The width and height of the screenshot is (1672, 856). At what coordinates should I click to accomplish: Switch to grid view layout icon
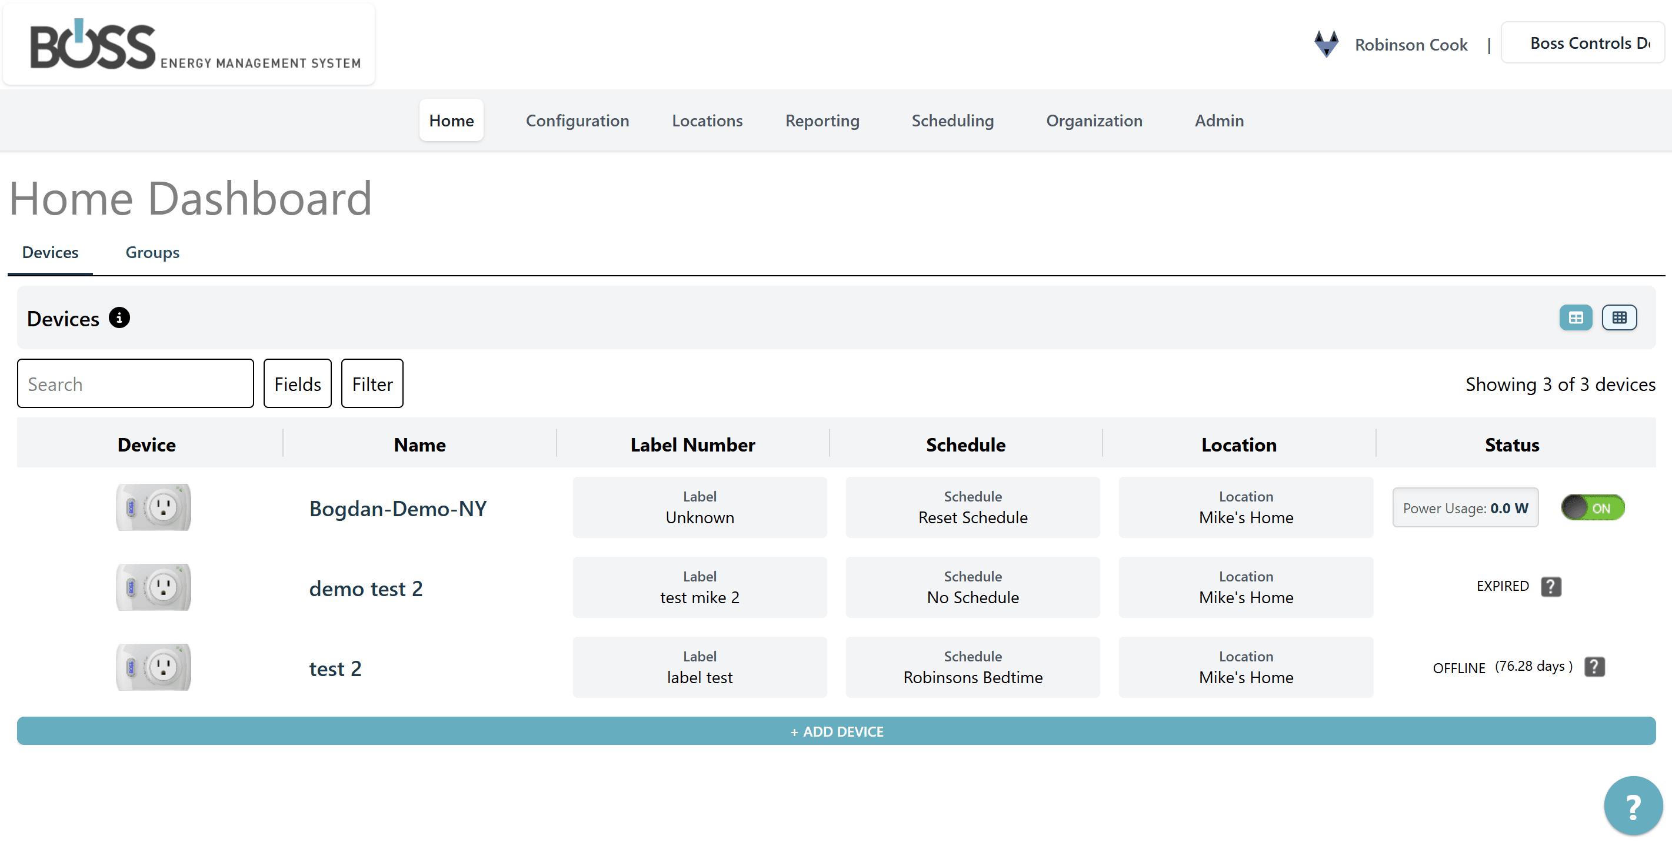click(1620, 317)
